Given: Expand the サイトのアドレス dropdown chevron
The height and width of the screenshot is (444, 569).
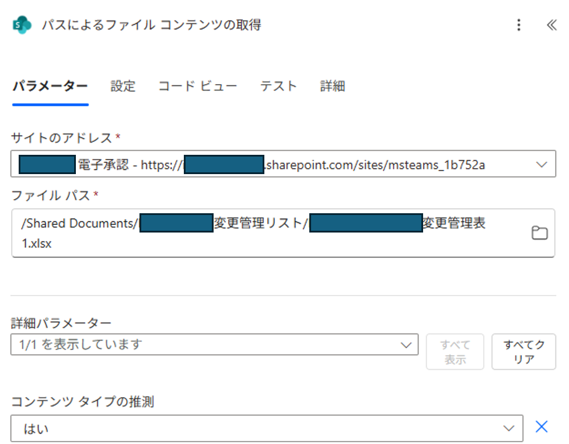Looking at the screenshot, I should pos(541,165).
